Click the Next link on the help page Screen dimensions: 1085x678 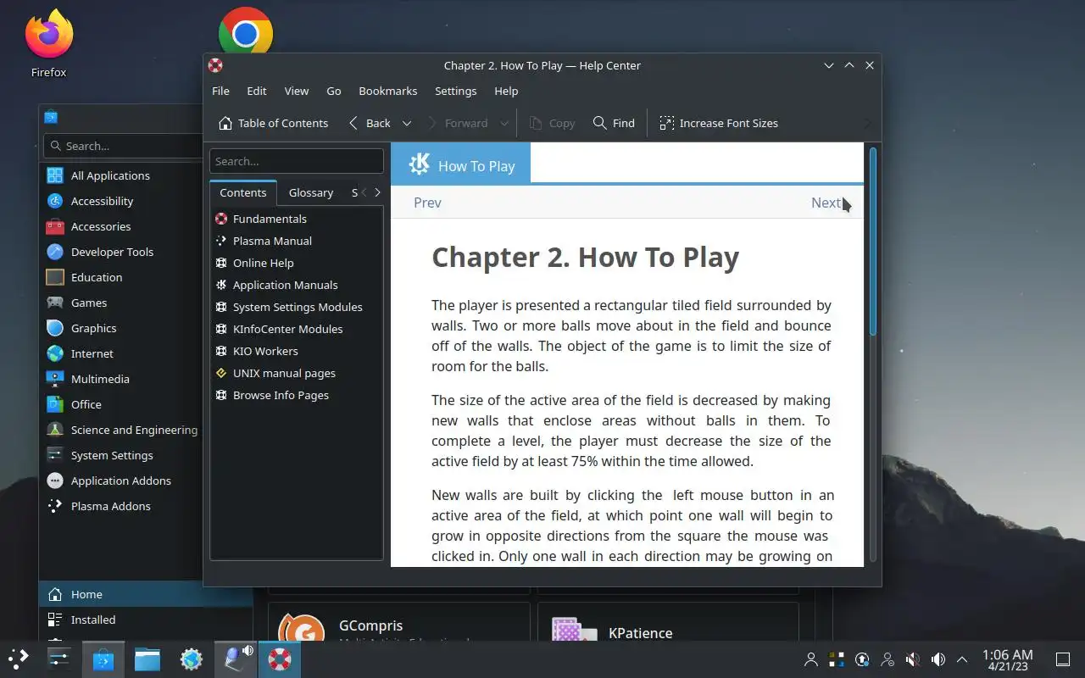(826, 203)
